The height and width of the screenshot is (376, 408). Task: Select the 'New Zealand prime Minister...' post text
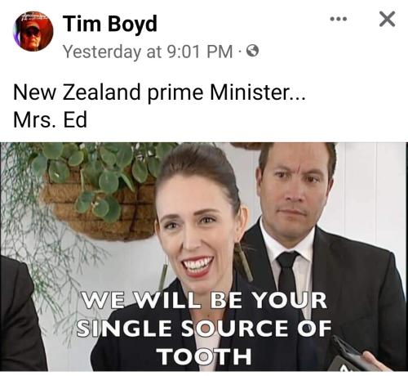159,92
